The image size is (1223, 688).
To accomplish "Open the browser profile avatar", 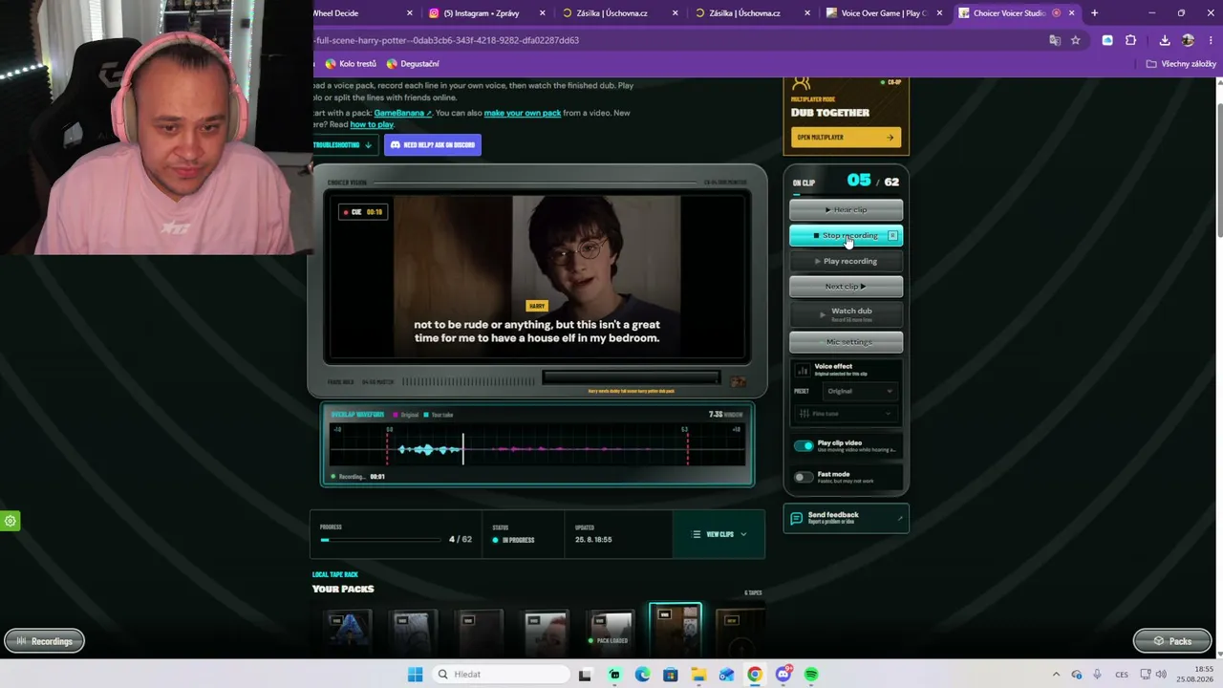I will pos(1188,40).
